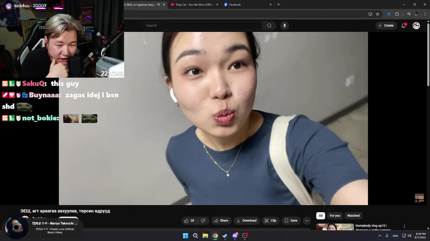The height and width of the screenshot is (241, 430).
Task: Click the Mariya Takeuchi now-playing title
Action: (55, 223)
